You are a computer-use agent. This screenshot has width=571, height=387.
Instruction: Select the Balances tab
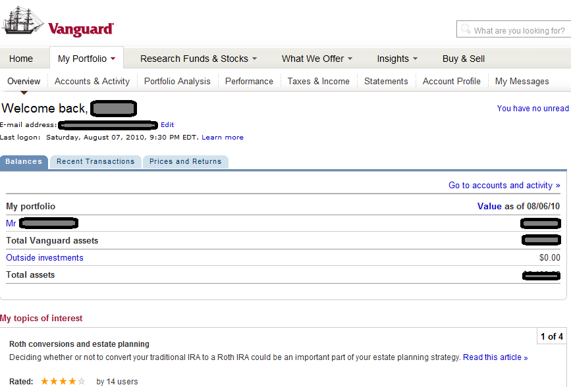(x=24, y=162)
